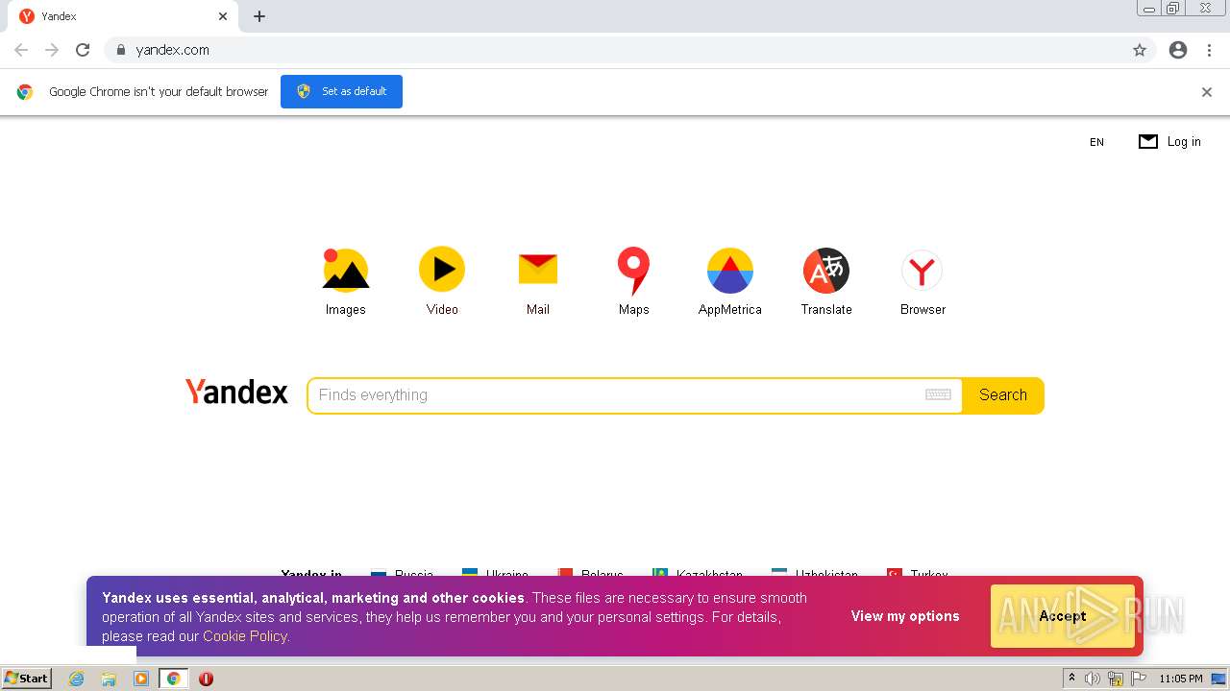Open Yandex Translate service icon

point(826,270)
